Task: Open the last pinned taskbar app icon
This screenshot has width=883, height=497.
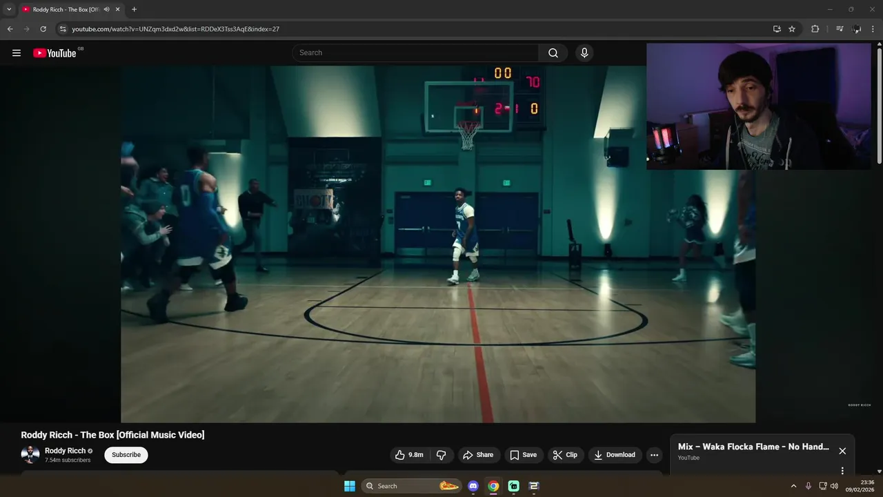Action: (533, 486)
